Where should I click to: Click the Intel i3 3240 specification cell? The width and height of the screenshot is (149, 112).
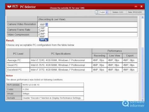click(x=61, y=60)
